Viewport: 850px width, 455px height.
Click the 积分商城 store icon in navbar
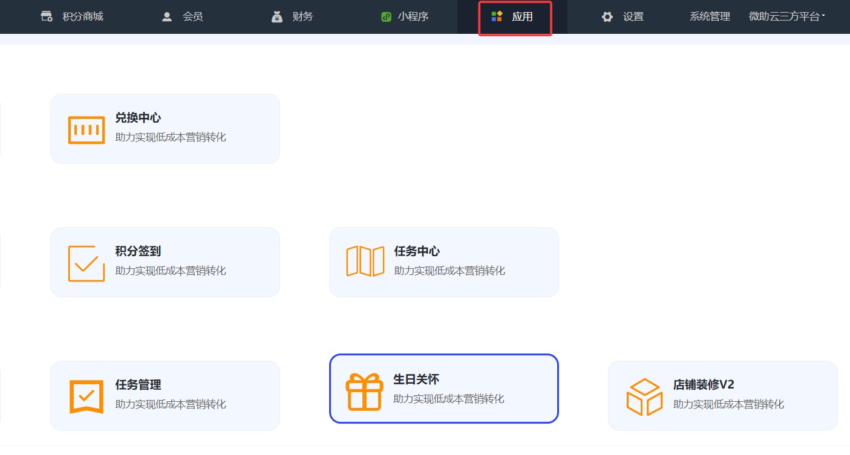pos(47,17)
